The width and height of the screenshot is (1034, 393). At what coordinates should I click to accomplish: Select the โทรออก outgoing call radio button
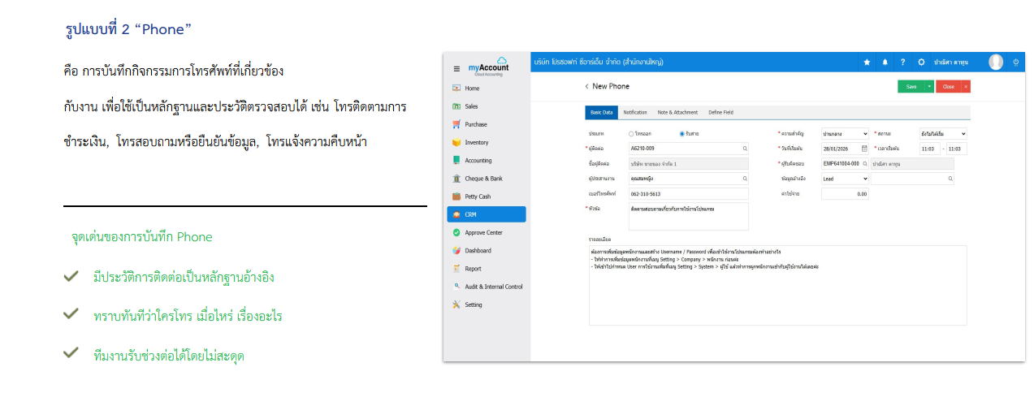click(x=632, y=133)
